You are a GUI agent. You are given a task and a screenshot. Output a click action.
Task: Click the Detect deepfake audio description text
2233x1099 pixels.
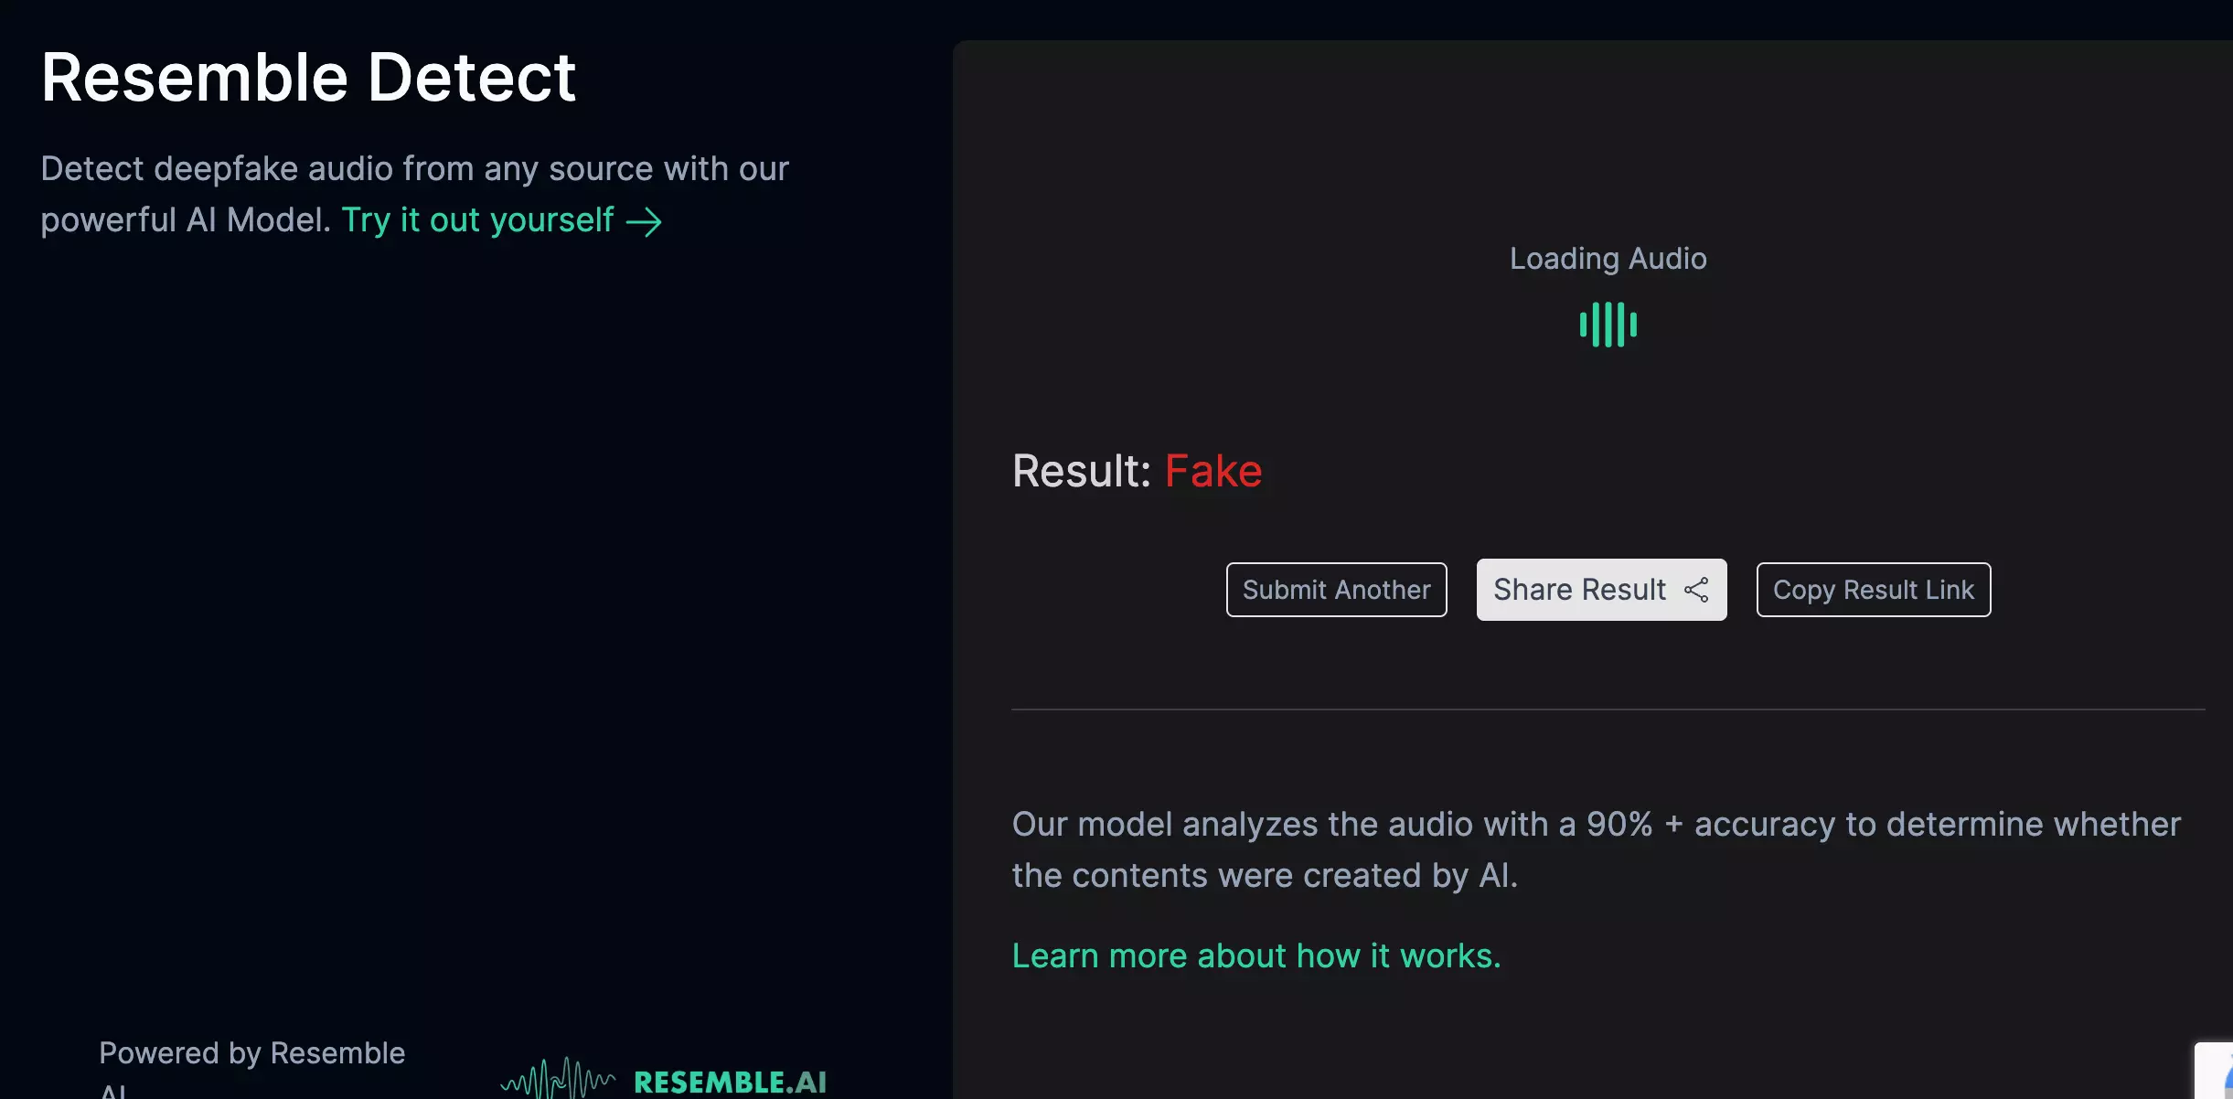pyautogui.click(x=414, y=194)
